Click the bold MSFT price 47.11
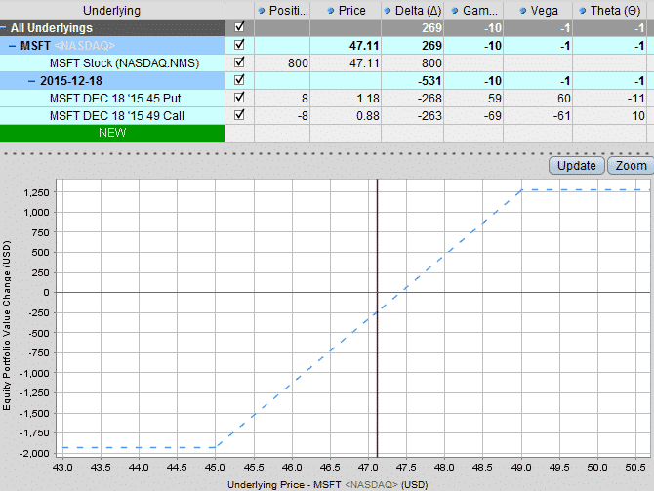The width and height of the screenshot is (654, 491). click(364, 46)
